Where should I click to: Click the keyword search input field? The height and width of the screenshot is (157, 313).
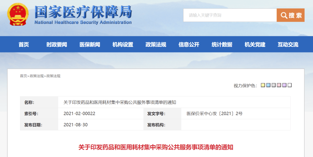click(x=230, y=15)
